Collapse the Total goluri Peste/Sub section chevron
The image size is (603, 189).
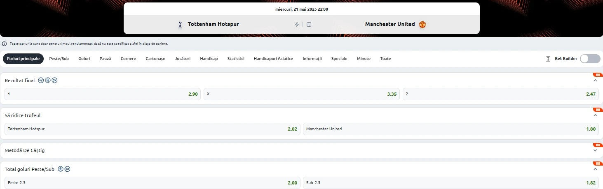click(595, 169)
